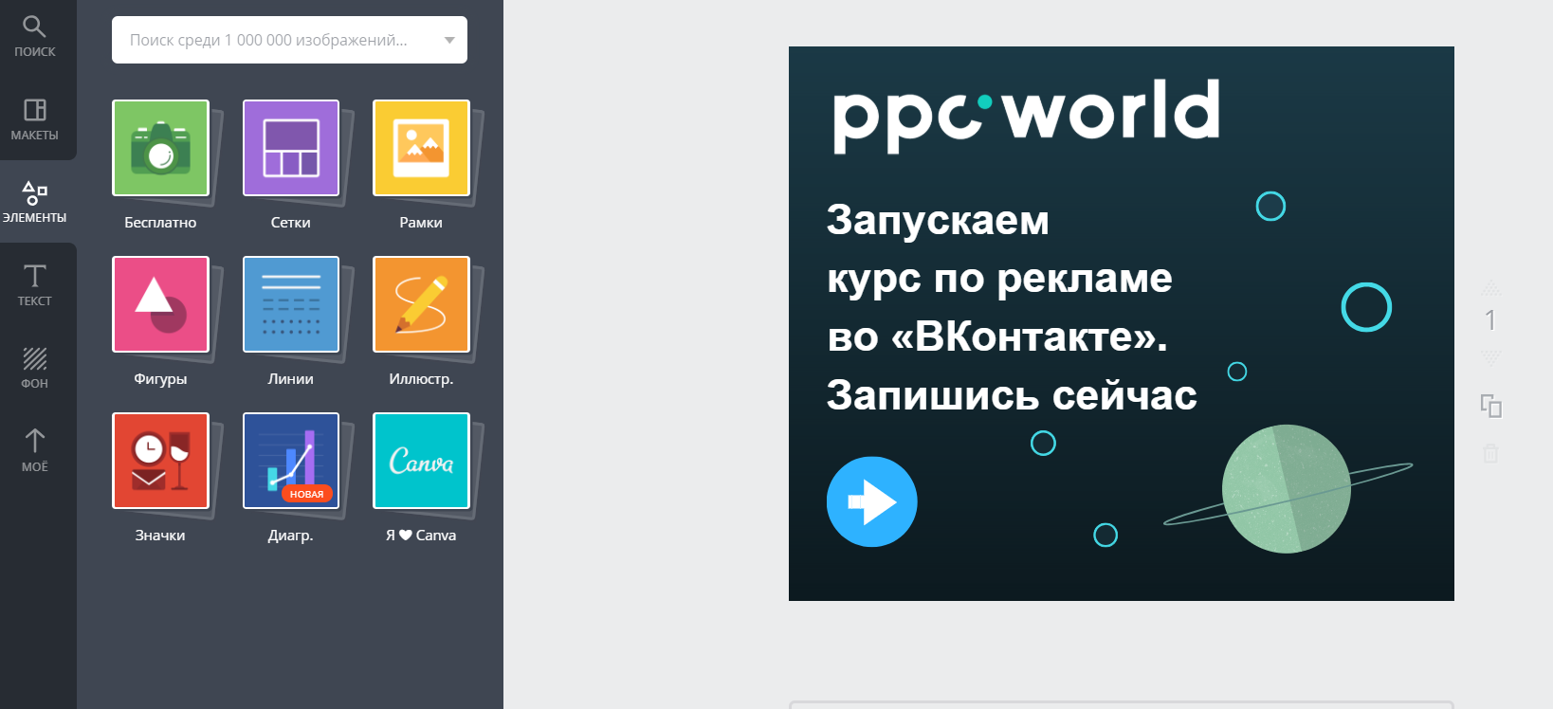
Task: Open the Фигуры shapes category
Action: tap(160, 305)
